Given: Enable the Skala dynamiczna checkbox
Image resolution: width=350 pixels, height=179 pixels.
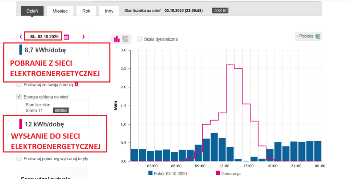Looking at the screenshot, I should coord(139,39).
